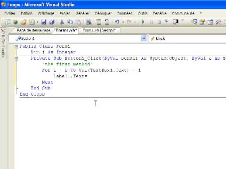Click the Uncomment lines icon

107,22
